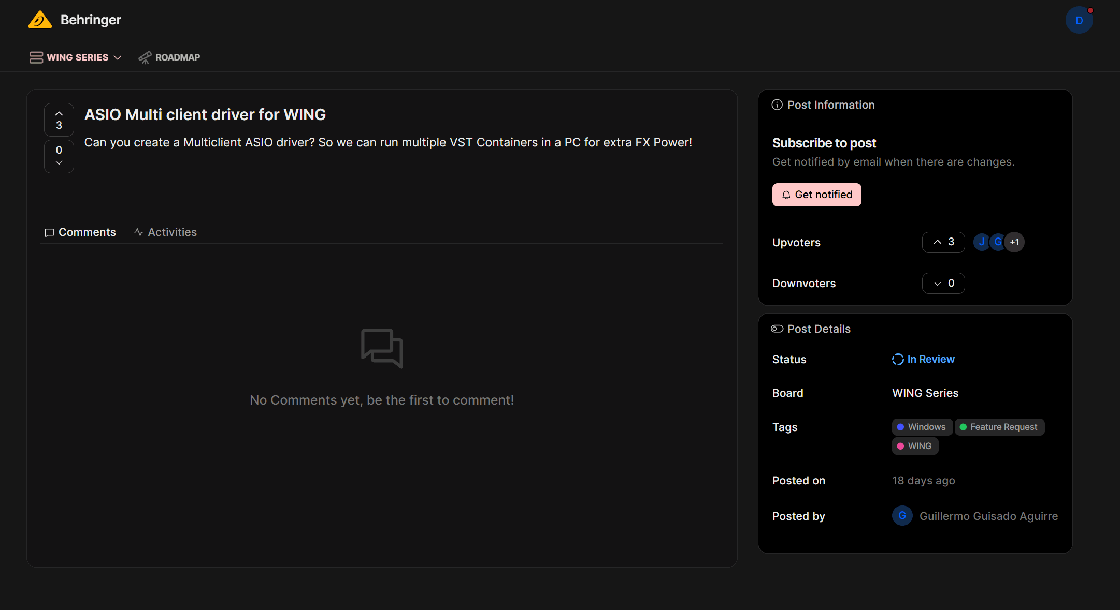Click the Upvoters count button showing 3

click(x=943, y=242)
